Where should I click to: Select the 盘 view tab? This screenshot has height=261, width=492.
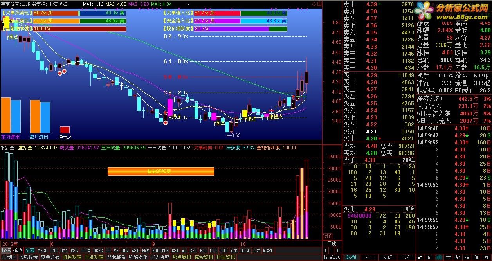point(448,257)
